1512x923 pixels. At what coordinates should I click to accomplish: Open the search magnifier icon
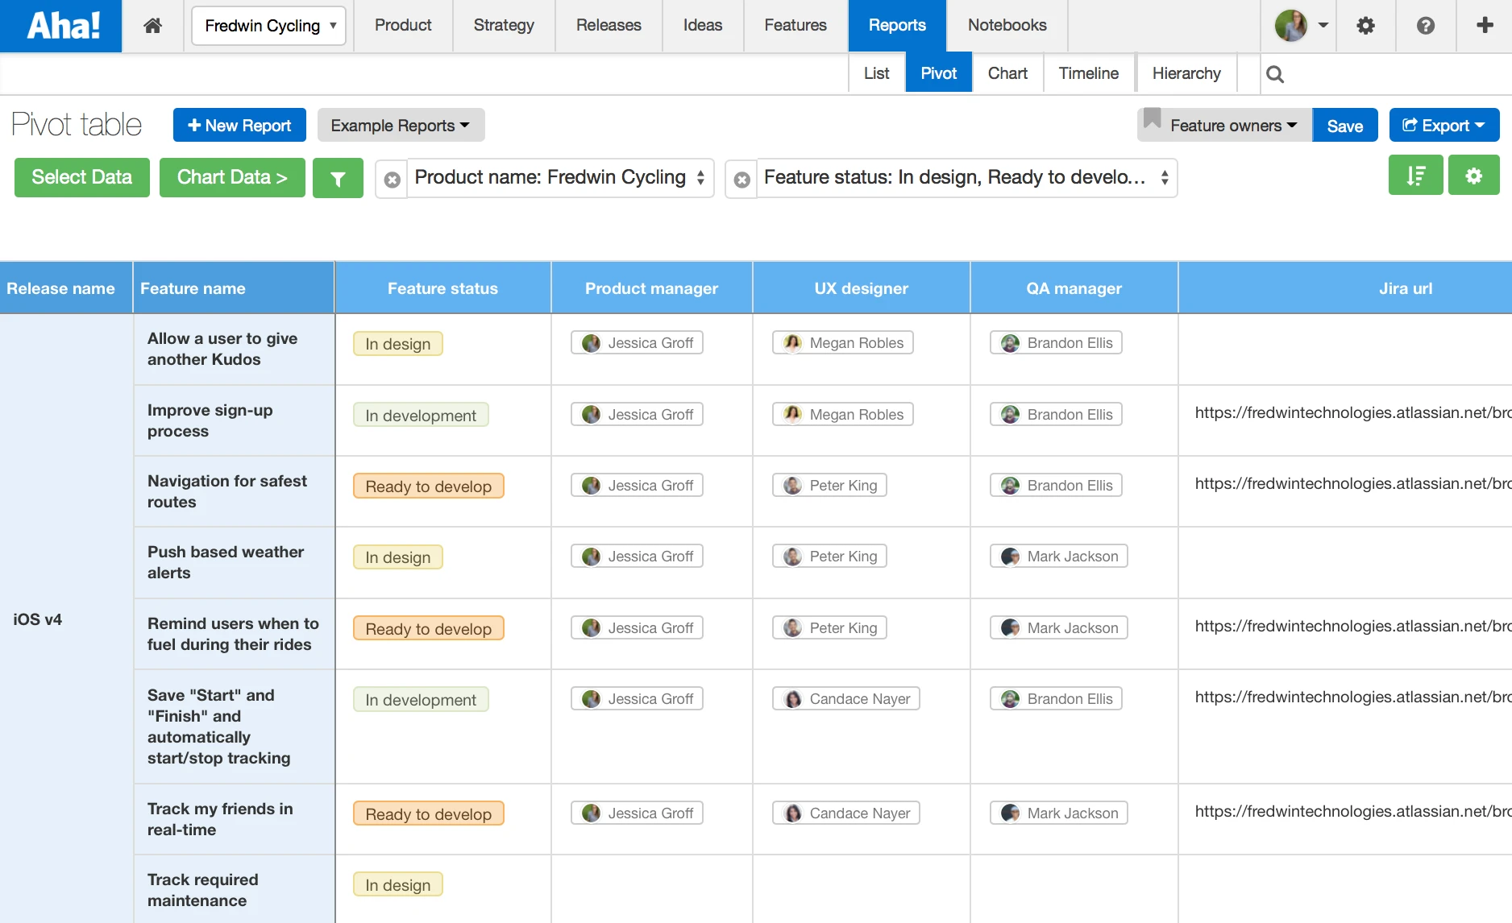click(1274, 74)
